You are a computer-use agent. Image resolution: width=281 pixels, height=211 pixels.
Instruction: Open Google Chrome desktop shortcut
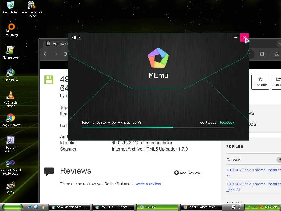pyautogui.click(x=11, y=120)
